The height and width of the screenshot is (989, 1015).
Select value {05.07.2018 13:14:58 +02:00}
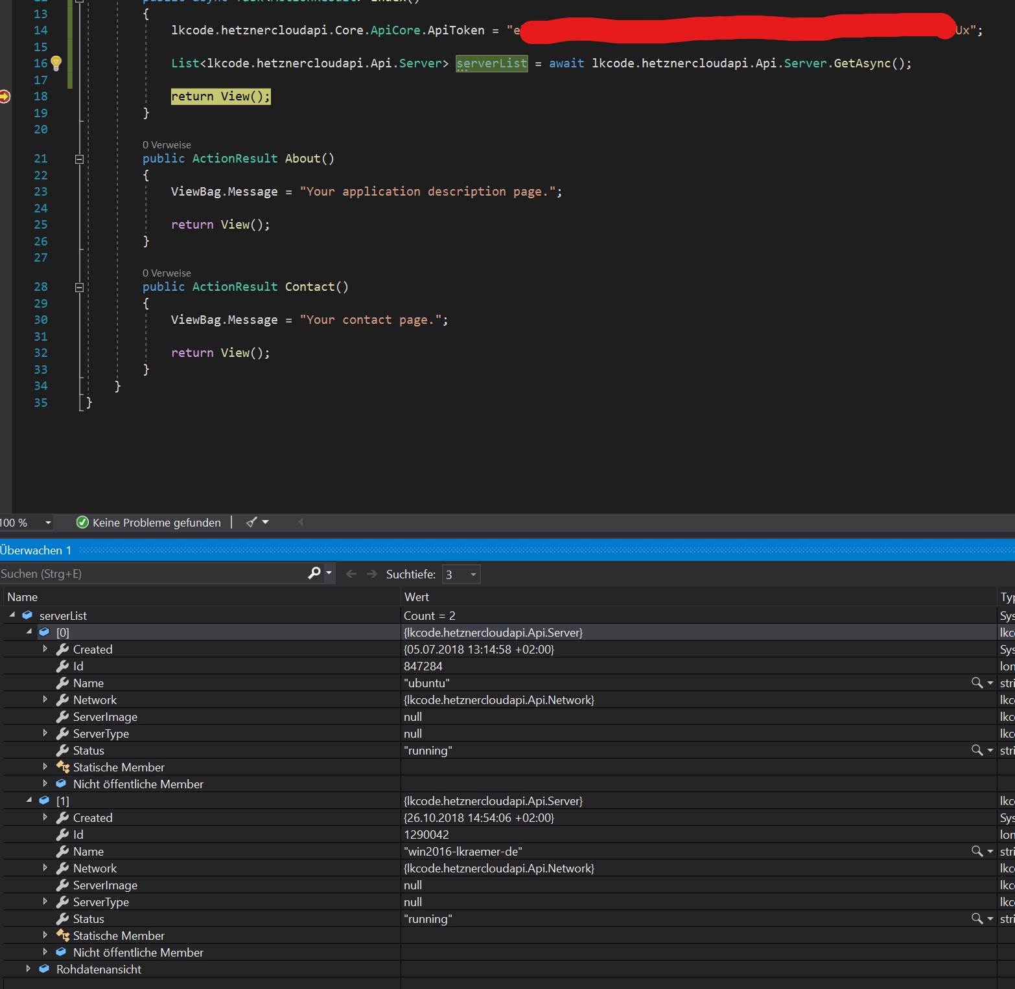[479, 649]
